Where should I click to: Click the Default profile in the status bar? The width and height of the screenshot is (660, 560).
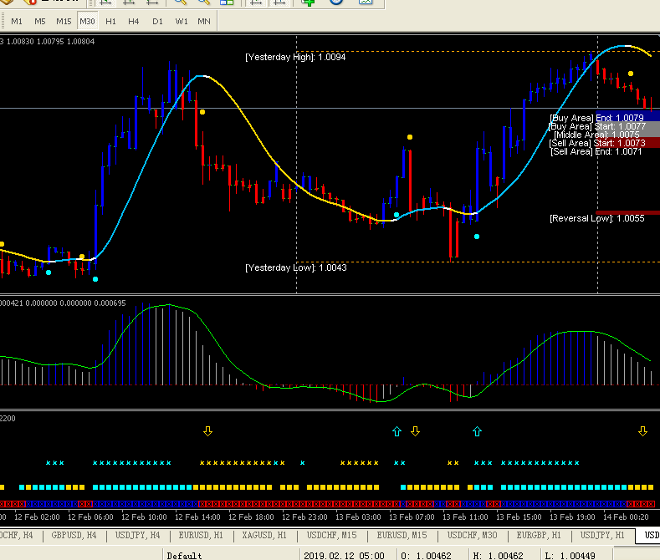[184, 556]
